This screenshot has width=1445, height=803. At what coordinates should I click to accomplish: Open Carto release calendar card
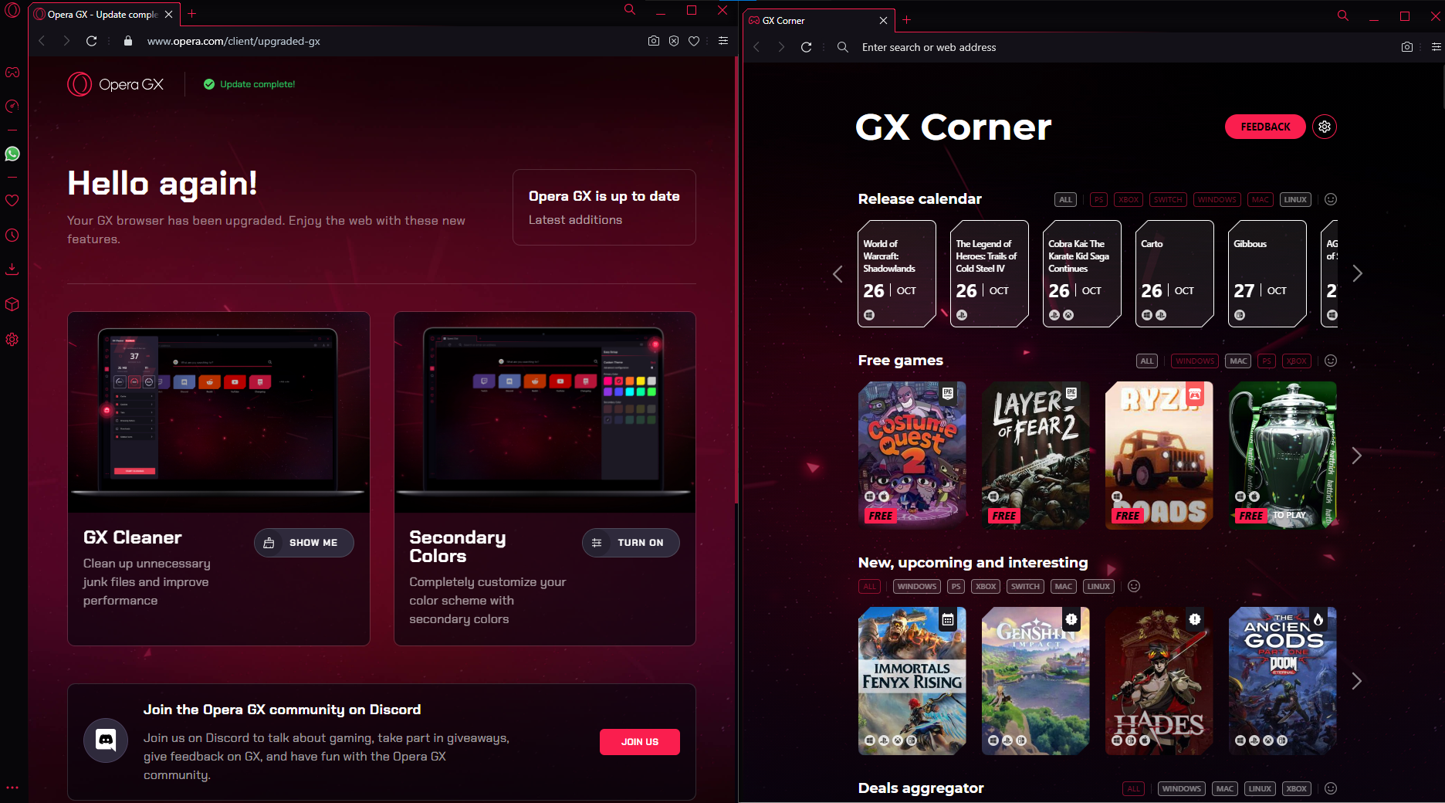click(1175, 273)
